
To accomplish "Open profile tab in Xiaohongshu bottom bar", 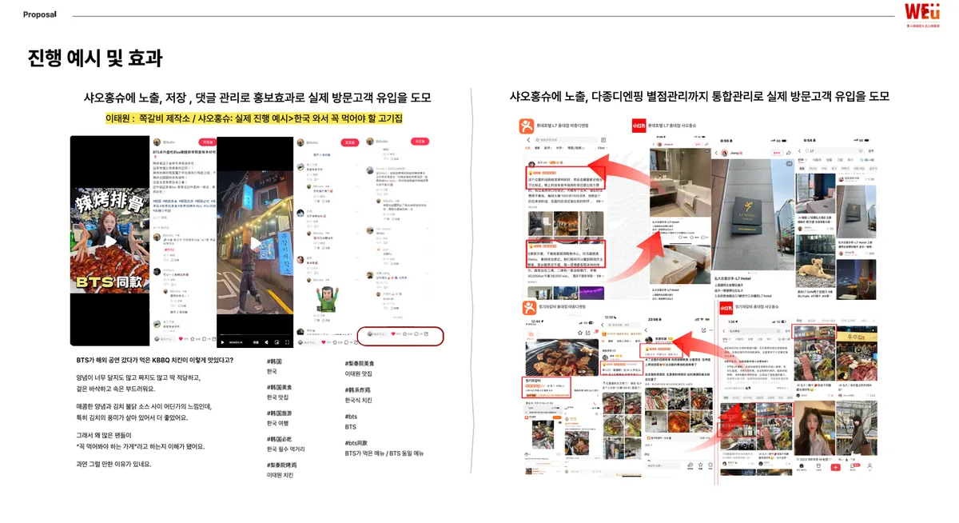I will (x=869, y=467).
